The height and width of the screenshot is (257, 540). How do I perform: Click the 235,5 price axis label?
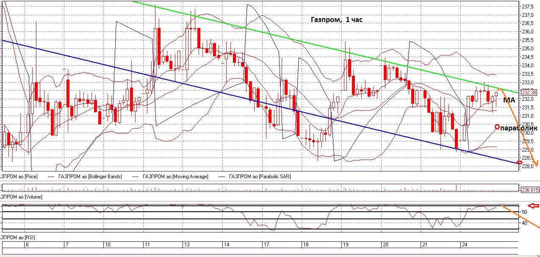[528, 41]
